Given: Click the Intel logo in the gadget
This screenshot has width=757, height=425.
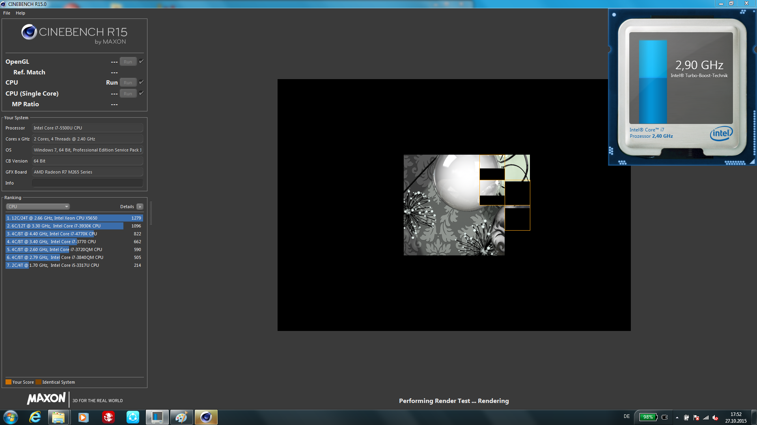Looking at the screenshot, I should click(721, 133).
